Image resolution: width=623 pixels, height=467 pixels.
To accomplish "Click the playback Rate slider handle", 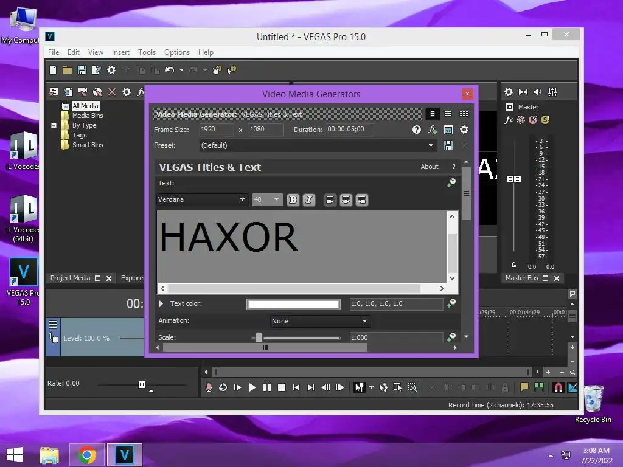I will (142, 384).
